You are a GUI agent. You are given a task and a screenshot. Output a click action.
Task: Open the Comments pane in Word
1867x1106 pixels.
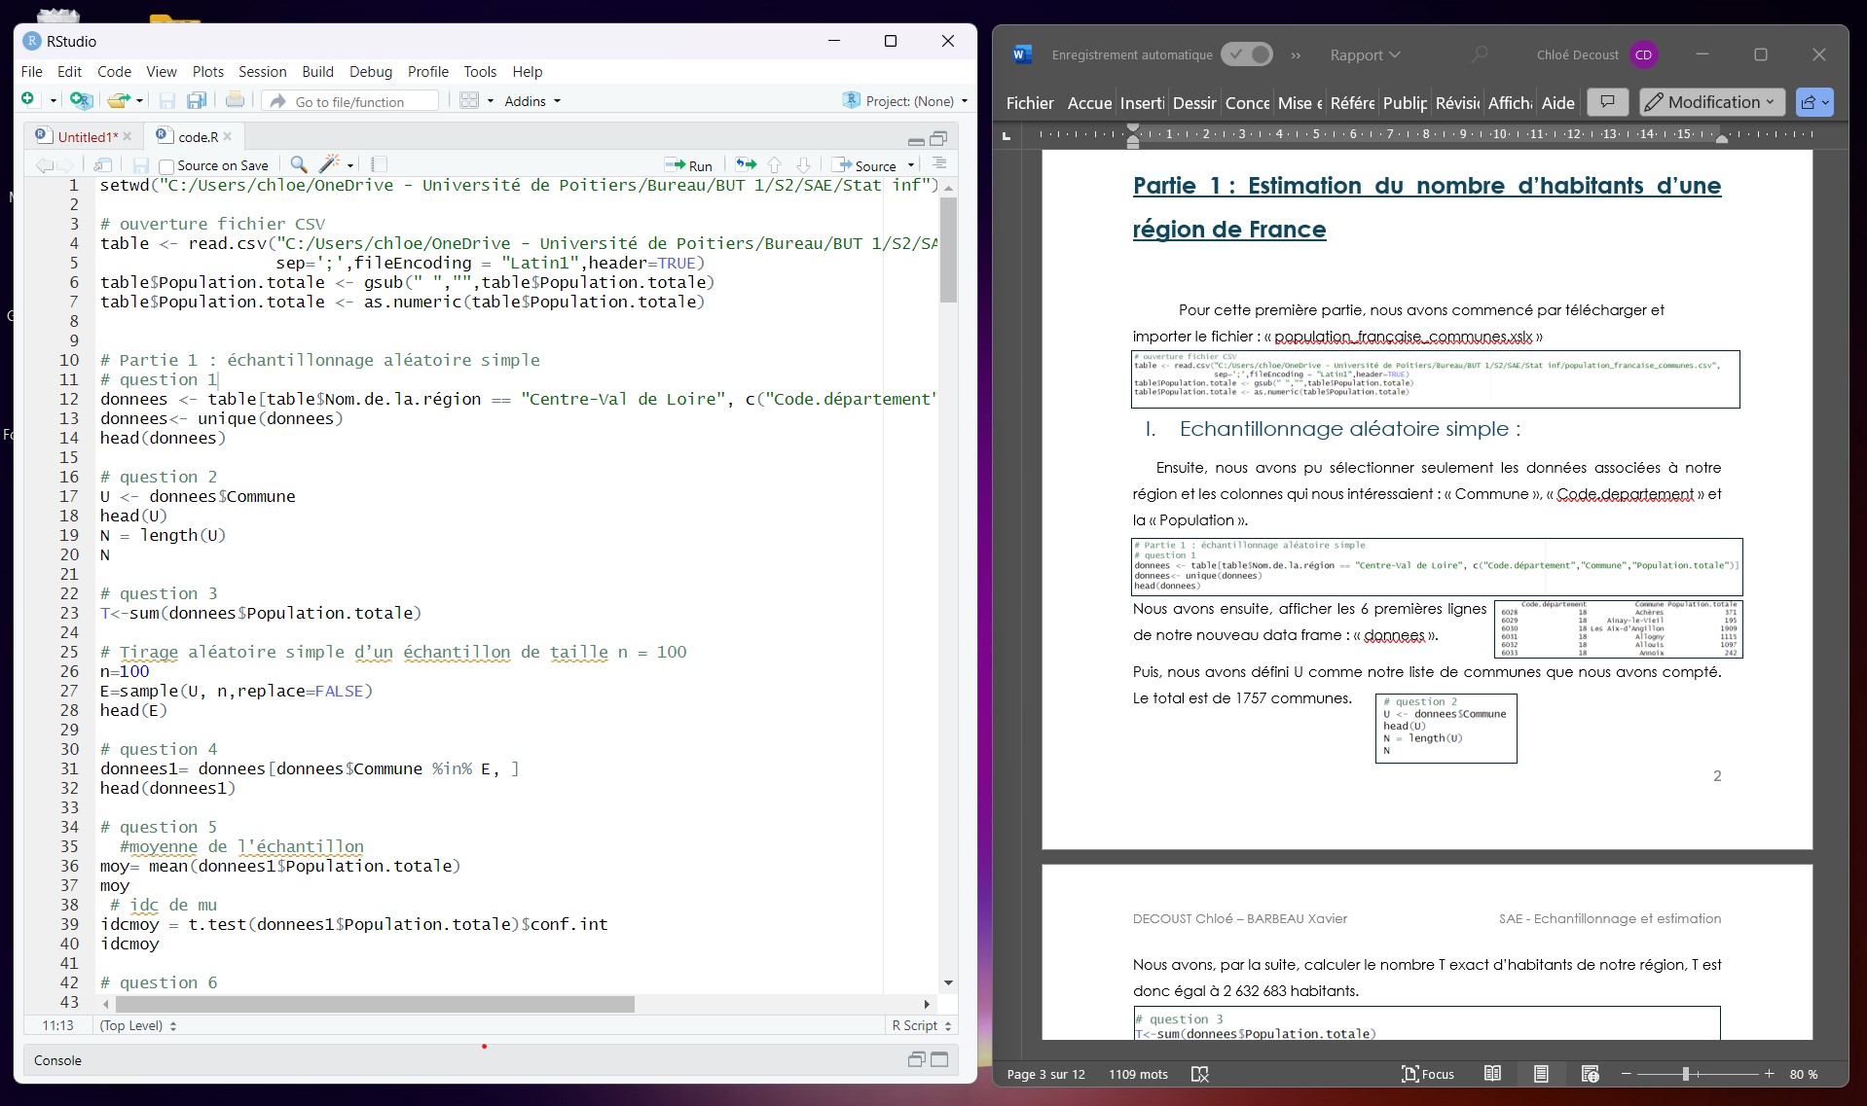click(x=1606, y=101)
